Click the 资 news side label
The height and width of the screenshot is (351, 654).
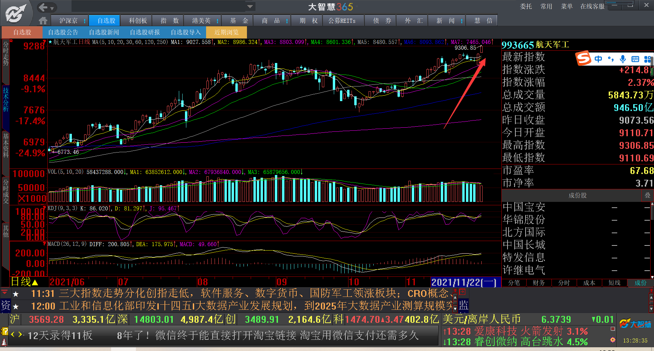tap(6, 305)
